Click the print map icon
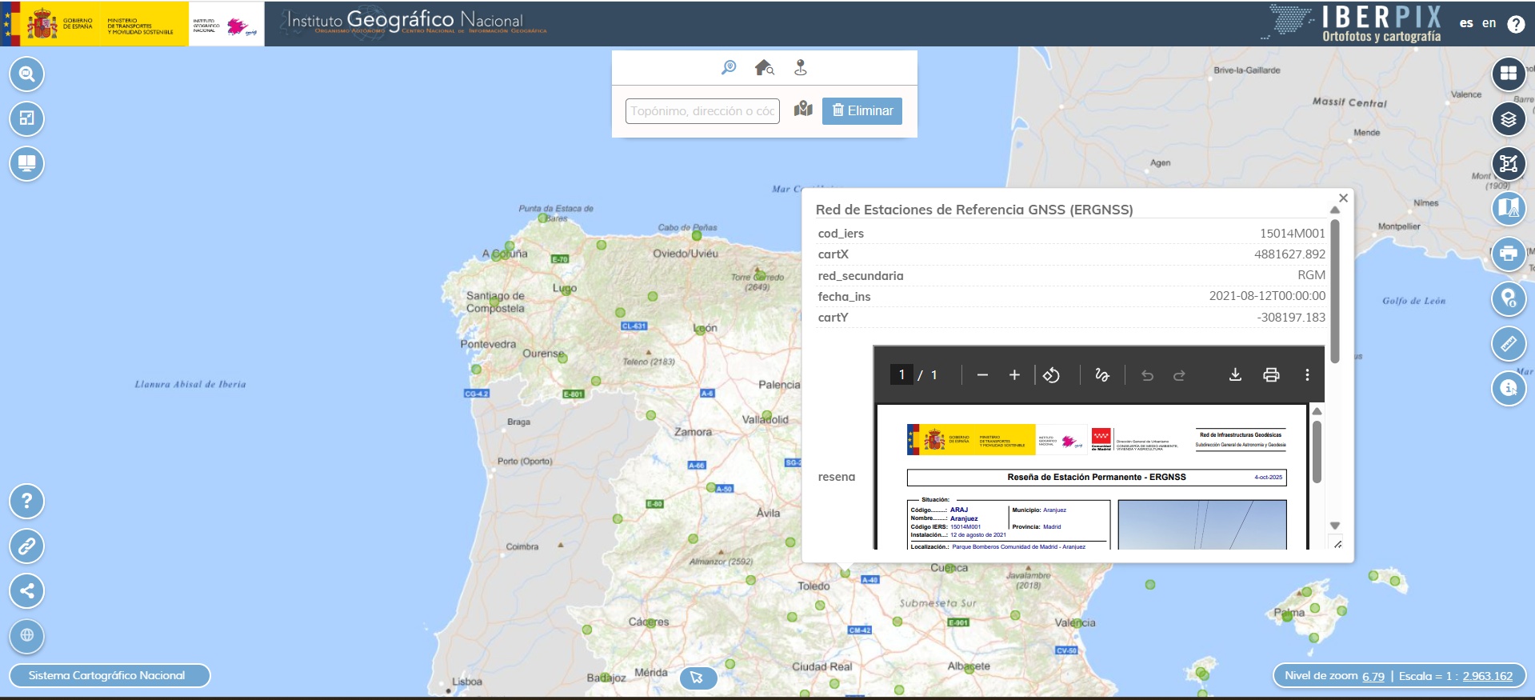 coord(1508,254)
